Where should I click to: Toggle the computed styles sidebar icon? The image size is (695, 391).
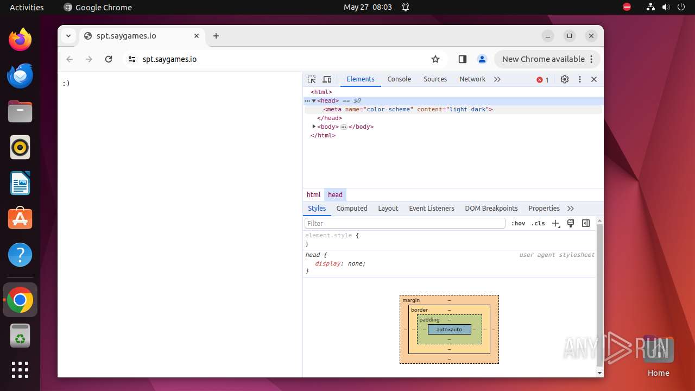pyautogui.click(x=586, y=223)
